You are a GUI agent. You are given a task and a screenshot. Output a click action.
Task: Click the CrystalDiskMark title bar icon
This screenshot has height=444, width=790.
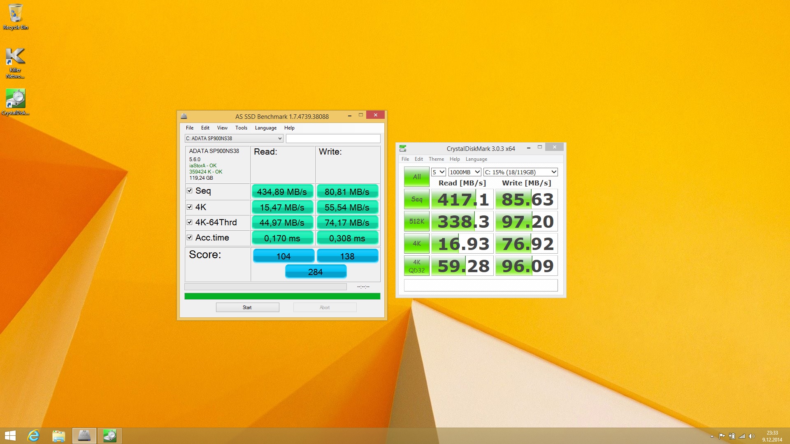click(403, 148)
